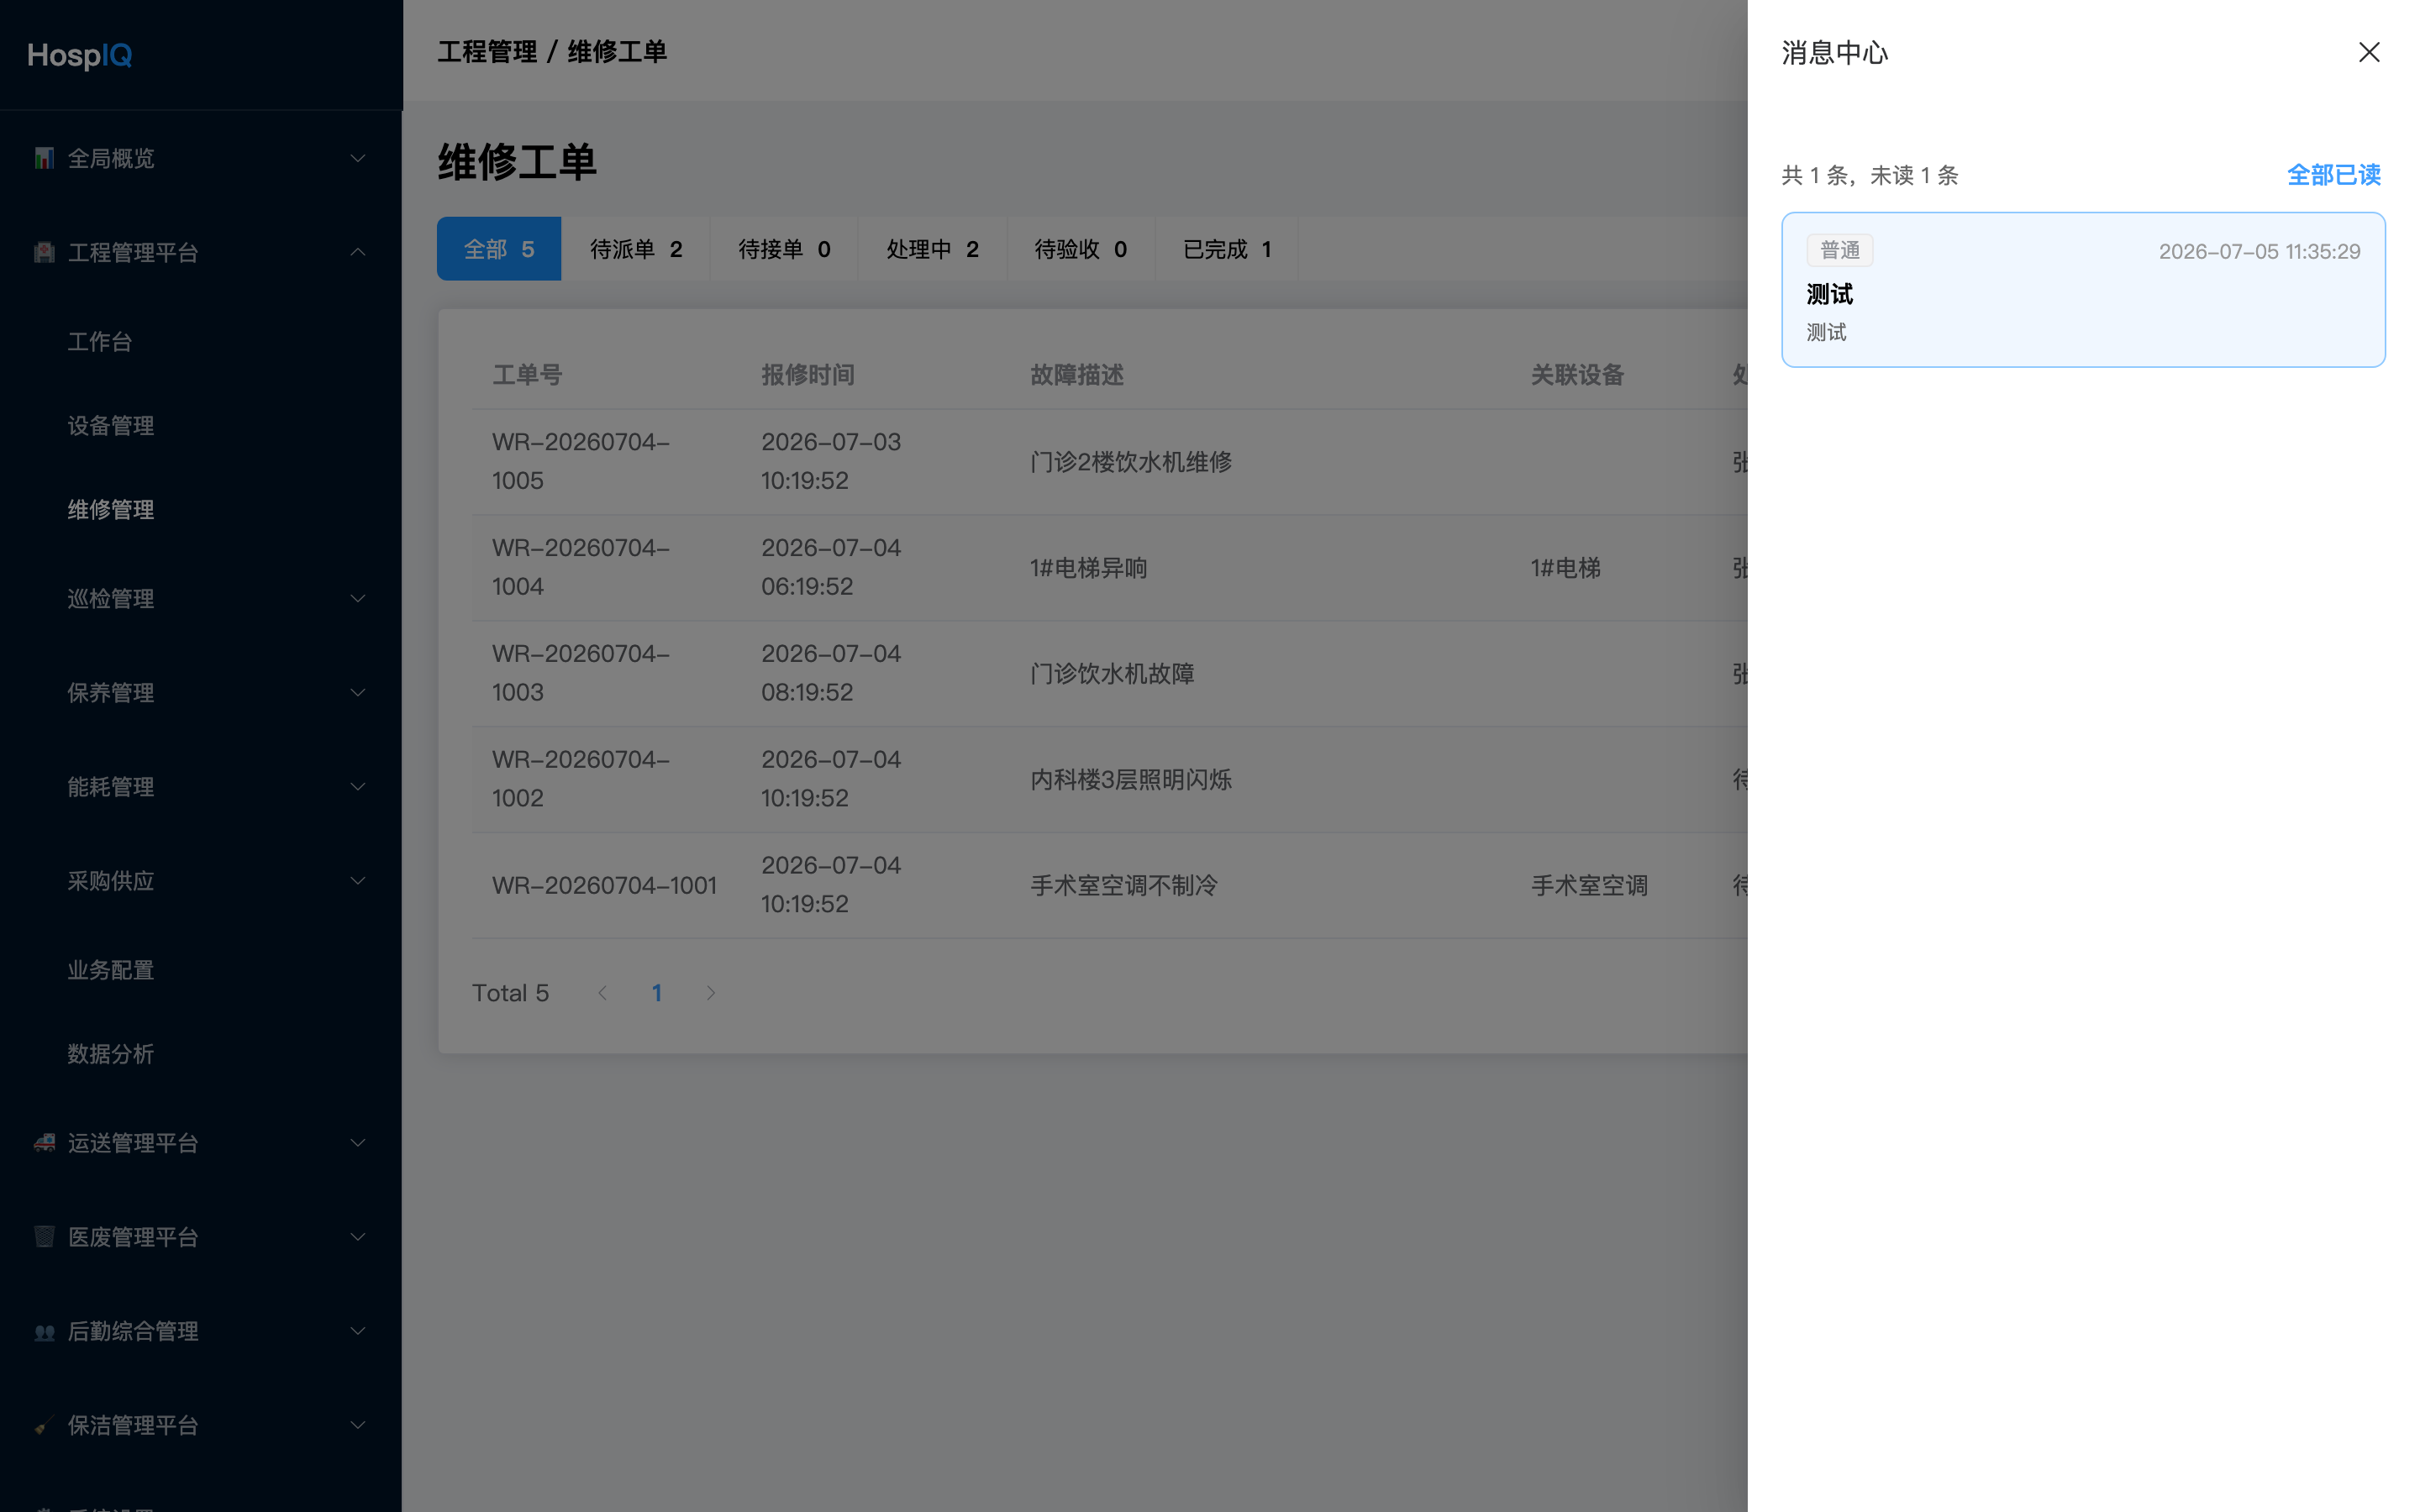This screenshot has height=1512, width=2420.
Task: Expand the 保洁管理平台 chevron
Action: pos(357,1424)
